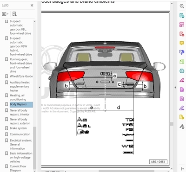Viewport: 186px width, 172px height.
Task: Close the しおり bookmarks panel
Action: 32,6
